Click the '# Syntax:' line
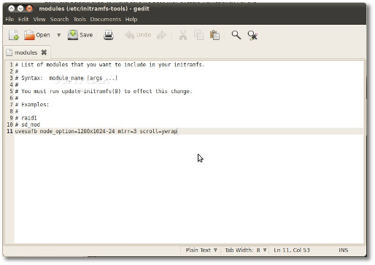The width and height of the screenshot is (375, 265). click(x=66, y=78)
